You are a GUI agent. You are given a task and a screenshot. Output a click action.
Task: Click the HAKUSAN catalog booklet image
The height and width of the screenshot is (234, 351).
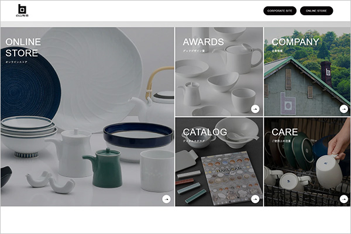[232, 177]
